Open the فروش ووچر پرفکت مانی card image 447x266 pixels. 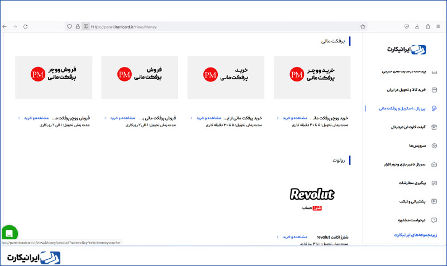[x=54, y=78]
